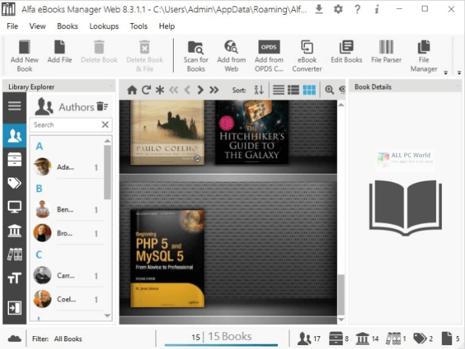Open Library Explorer panel dropdown arrow

click(112, 86)
